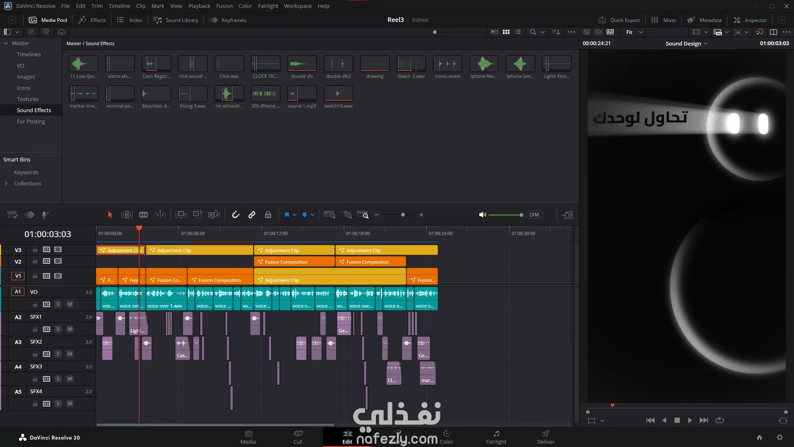Toggle timeline snapping magnet icon
This screenshot has height=447, width=794.
click(235, 215)
